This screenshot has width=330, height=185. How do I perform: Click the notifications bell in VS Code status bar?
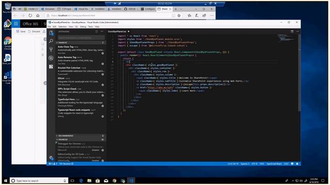click(x=297, y=163)
